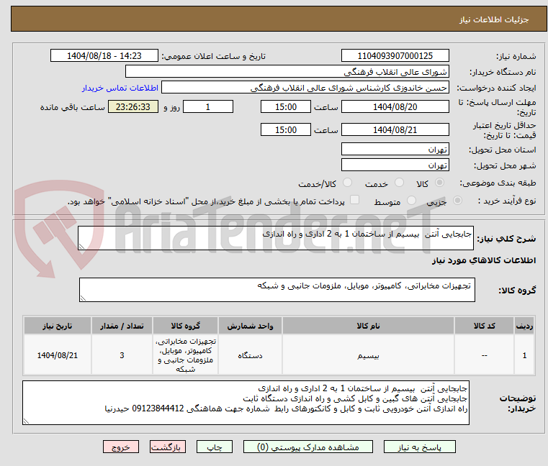Open مشاهده مدارک پیوستی (0) button
This screenshot has width=548, height=466.
pos(308,447)
